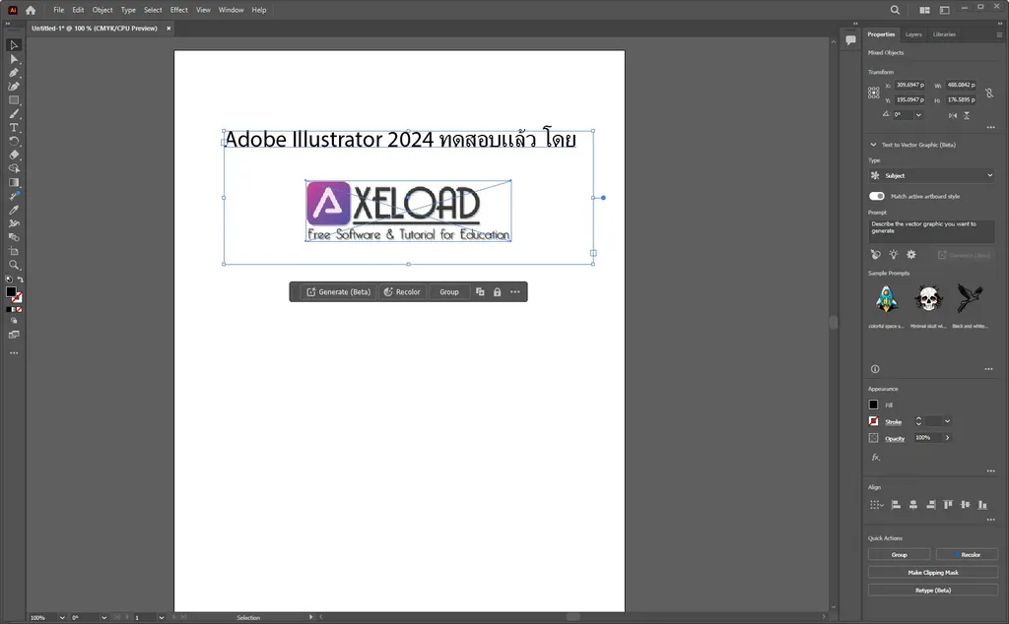This screenshot has width=1009, height=624.
Task: Open the File menu
Action: [58, 10]
